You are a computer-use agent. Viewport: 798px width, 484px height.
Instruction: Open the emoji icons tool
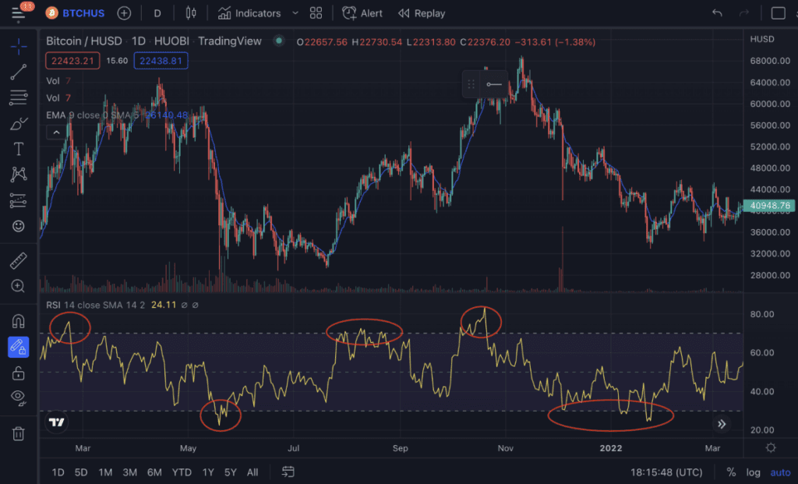coord(19,226)
